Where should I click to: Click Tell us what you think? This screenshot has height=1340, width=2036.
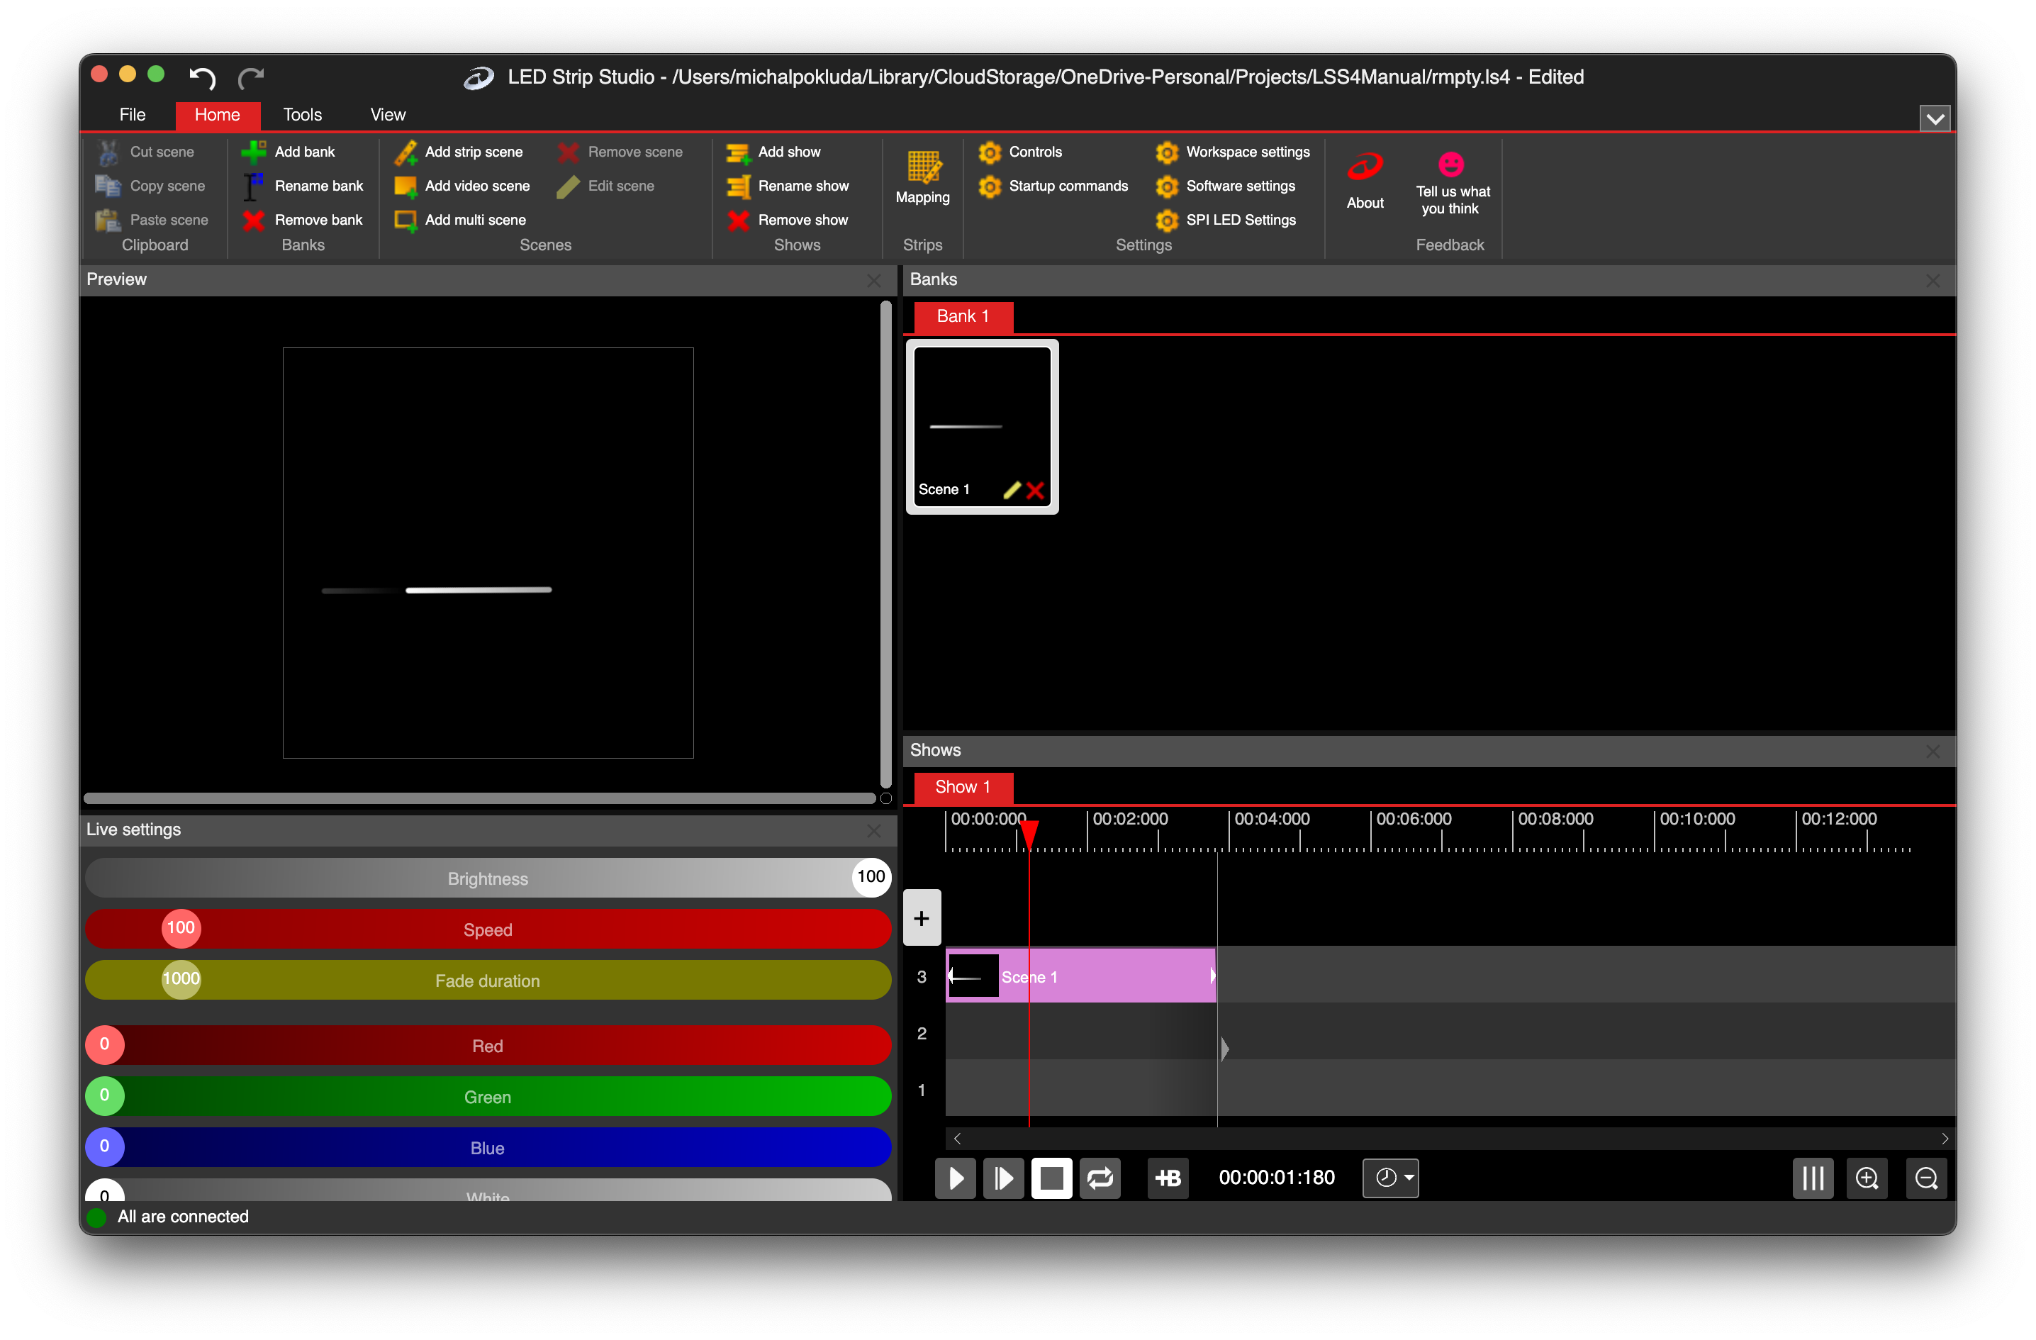tap(1451, 183)
